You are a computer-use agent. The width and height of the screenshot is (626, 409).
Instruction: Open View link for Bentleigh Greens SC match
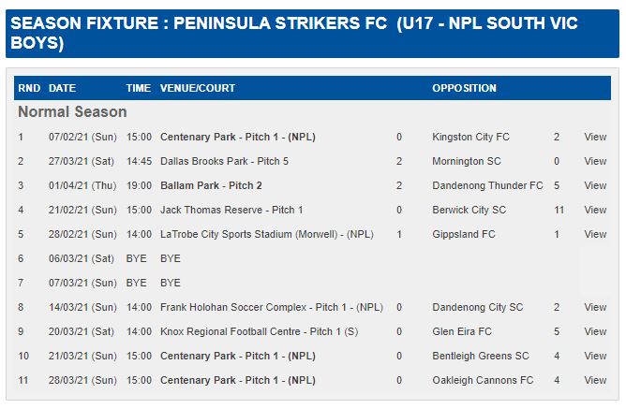pyautogui.click(x=595, y=356)
